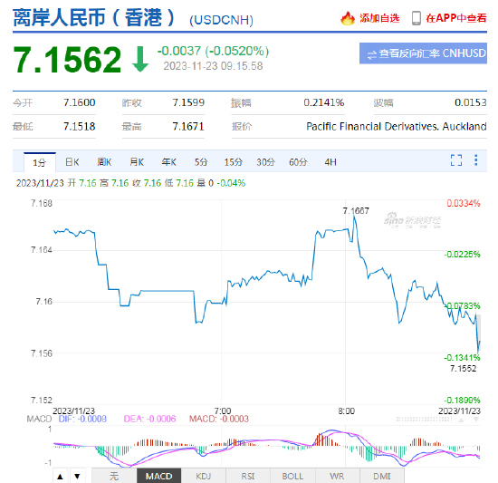Click 添加自选 link
Screen dimensions: 498x483
[x=379, y=18]
